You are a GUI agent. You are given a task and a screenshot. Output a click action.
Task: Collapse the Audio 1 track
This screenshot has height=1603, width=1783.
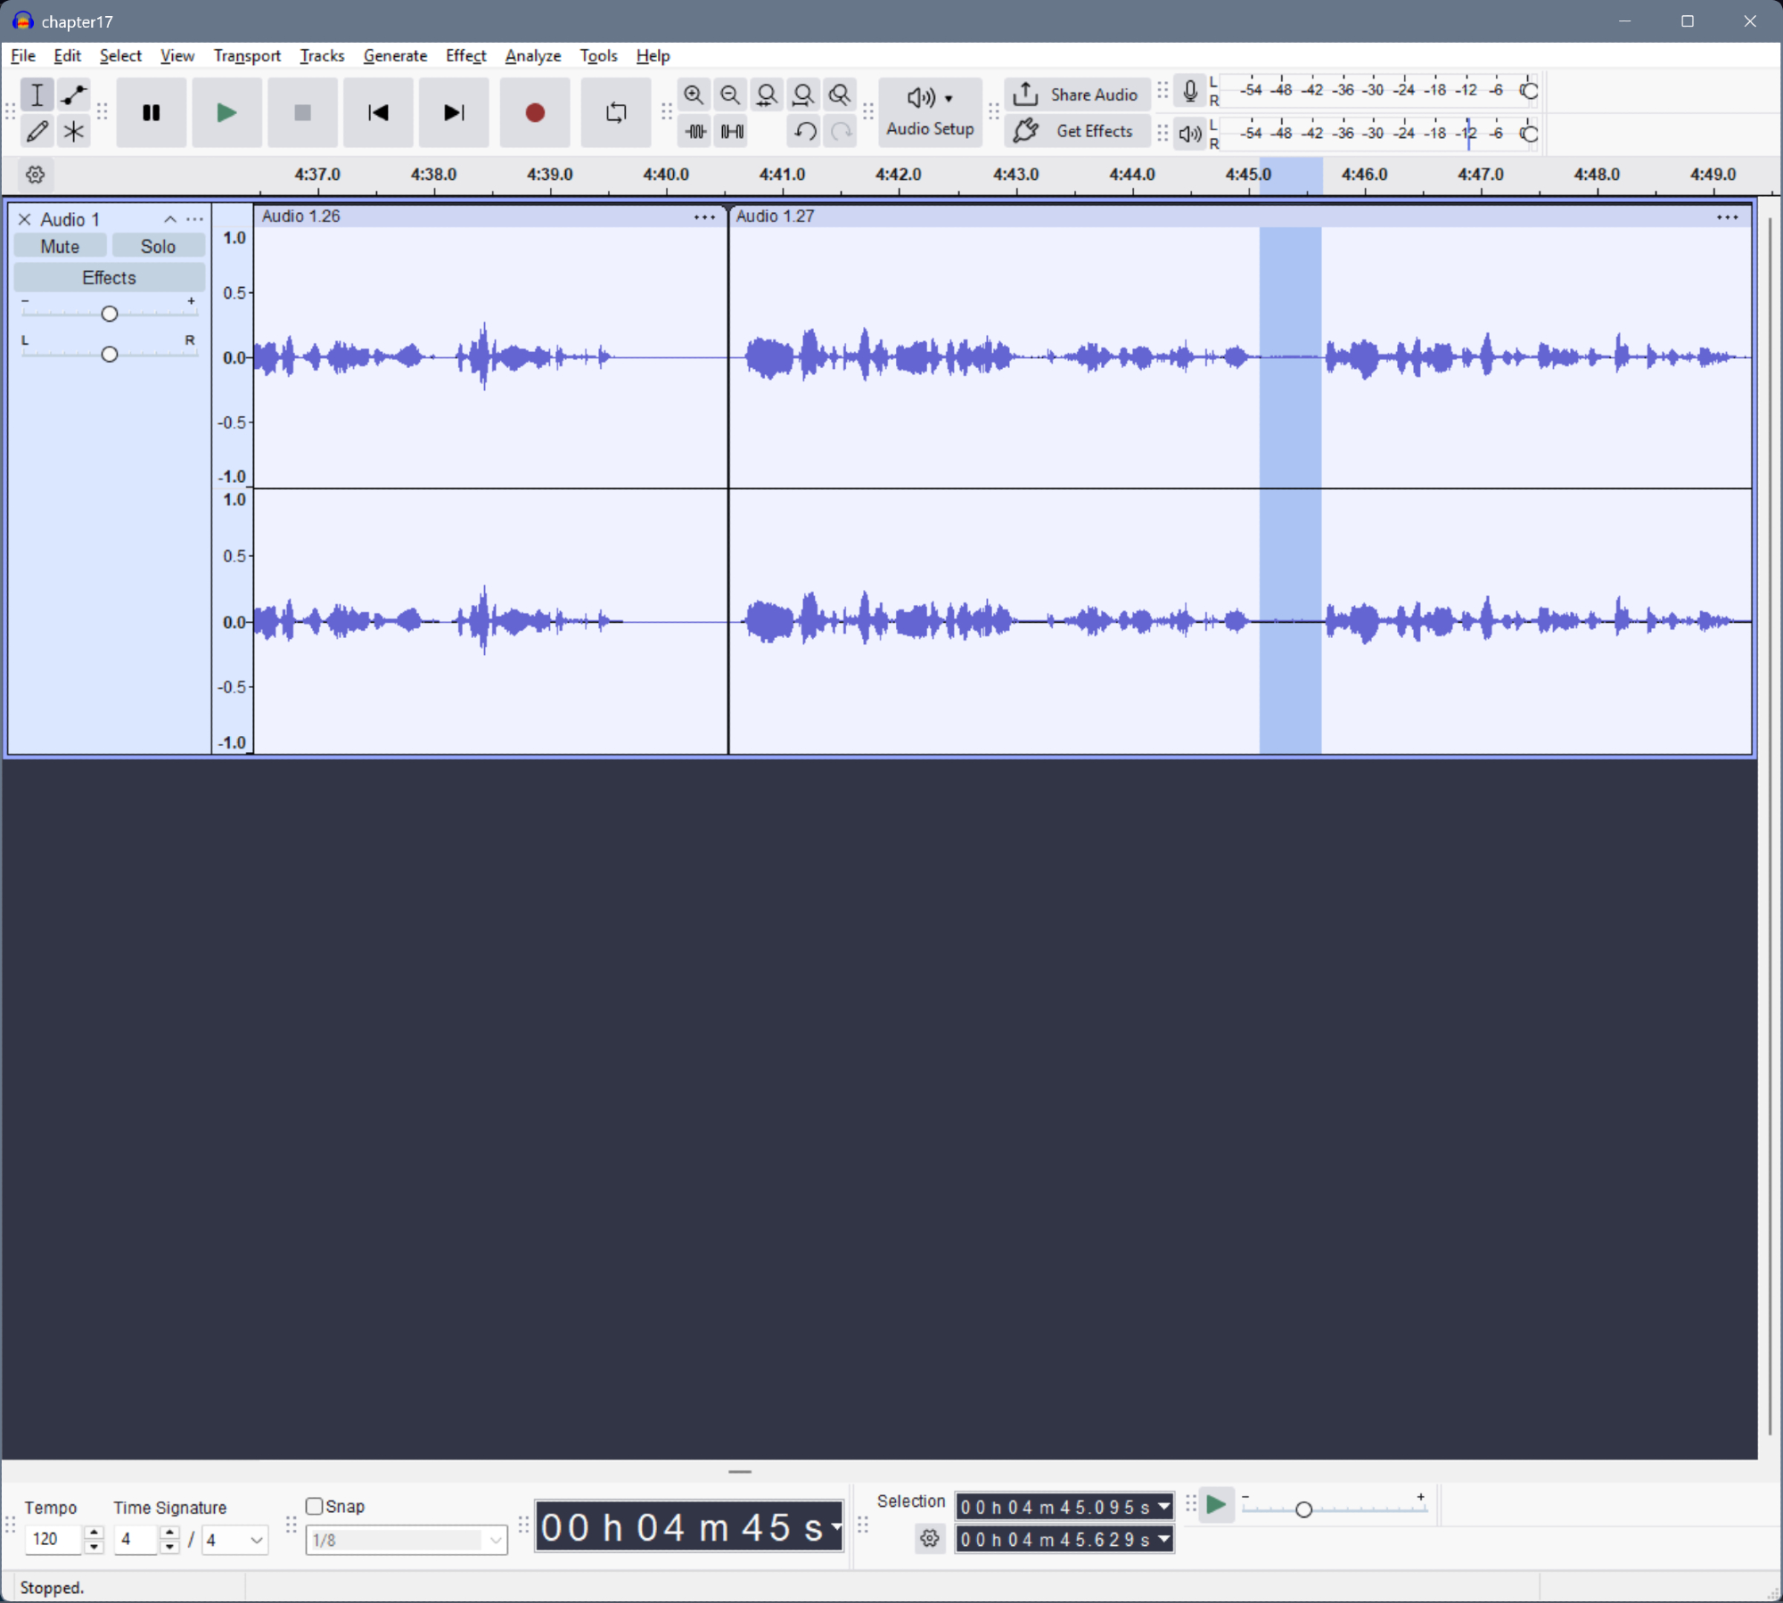tap(169, 219)
